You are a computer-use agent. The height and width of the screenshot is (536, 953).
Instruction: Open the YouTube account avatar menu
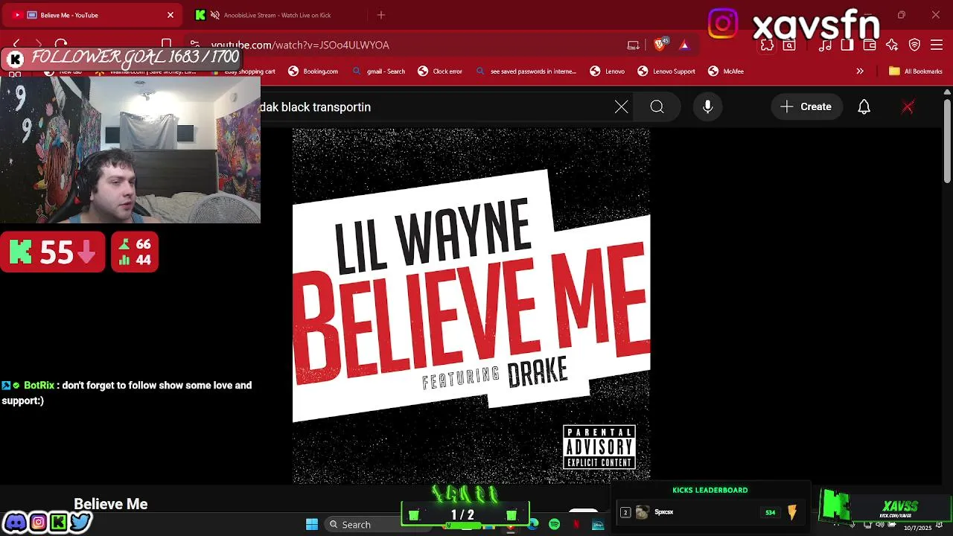pos(908,107)
